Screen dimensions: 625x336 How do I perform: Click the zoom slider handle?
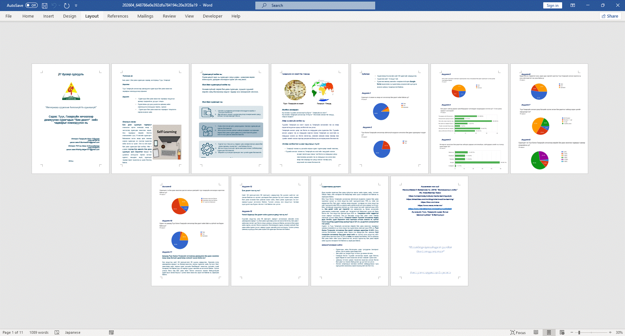(579, 332)
